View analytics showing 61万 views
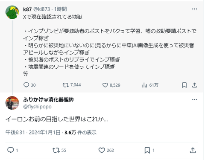This screenshot has height=160, width=205. [150, 85]
